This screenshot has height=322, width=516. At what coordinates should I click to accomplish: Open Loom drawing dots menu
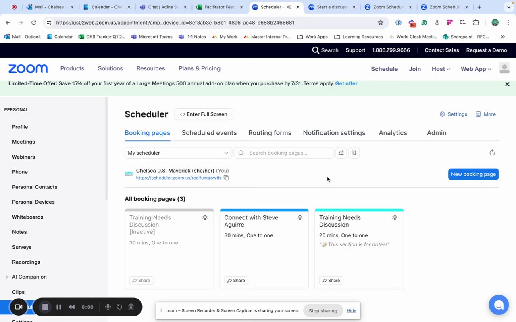[108, 307]
